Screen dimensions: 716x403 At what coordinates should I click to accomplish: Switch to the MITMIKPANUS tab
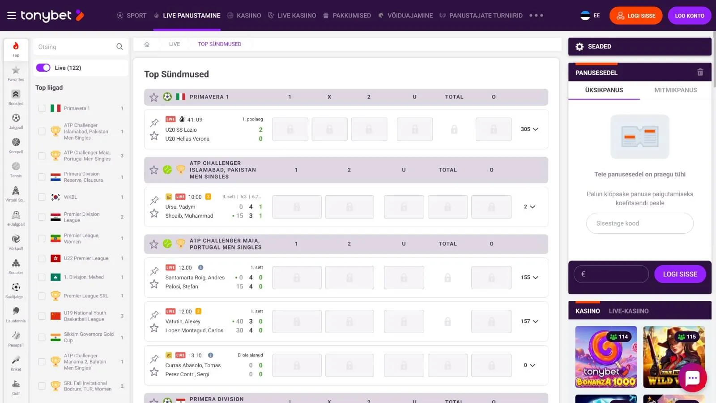click(675, 90)
